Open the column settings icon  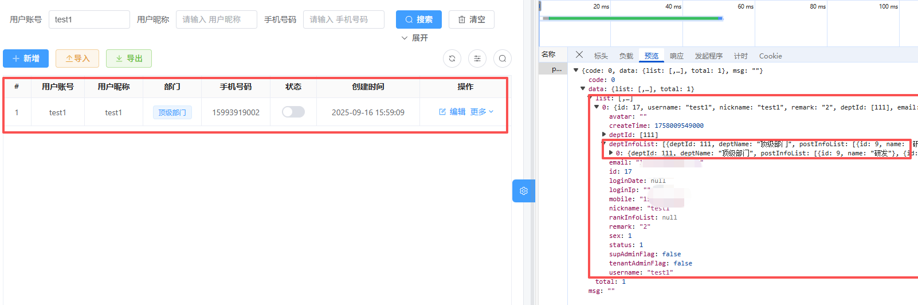(477, 58)
